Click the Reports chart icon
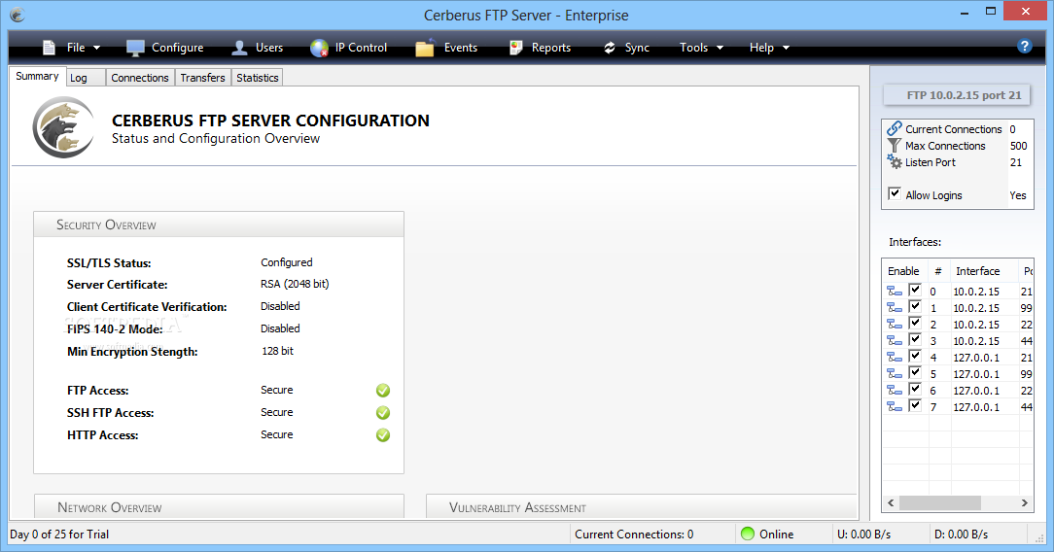The width and height of the screenshot is (1054, 552). click(515, 48)
